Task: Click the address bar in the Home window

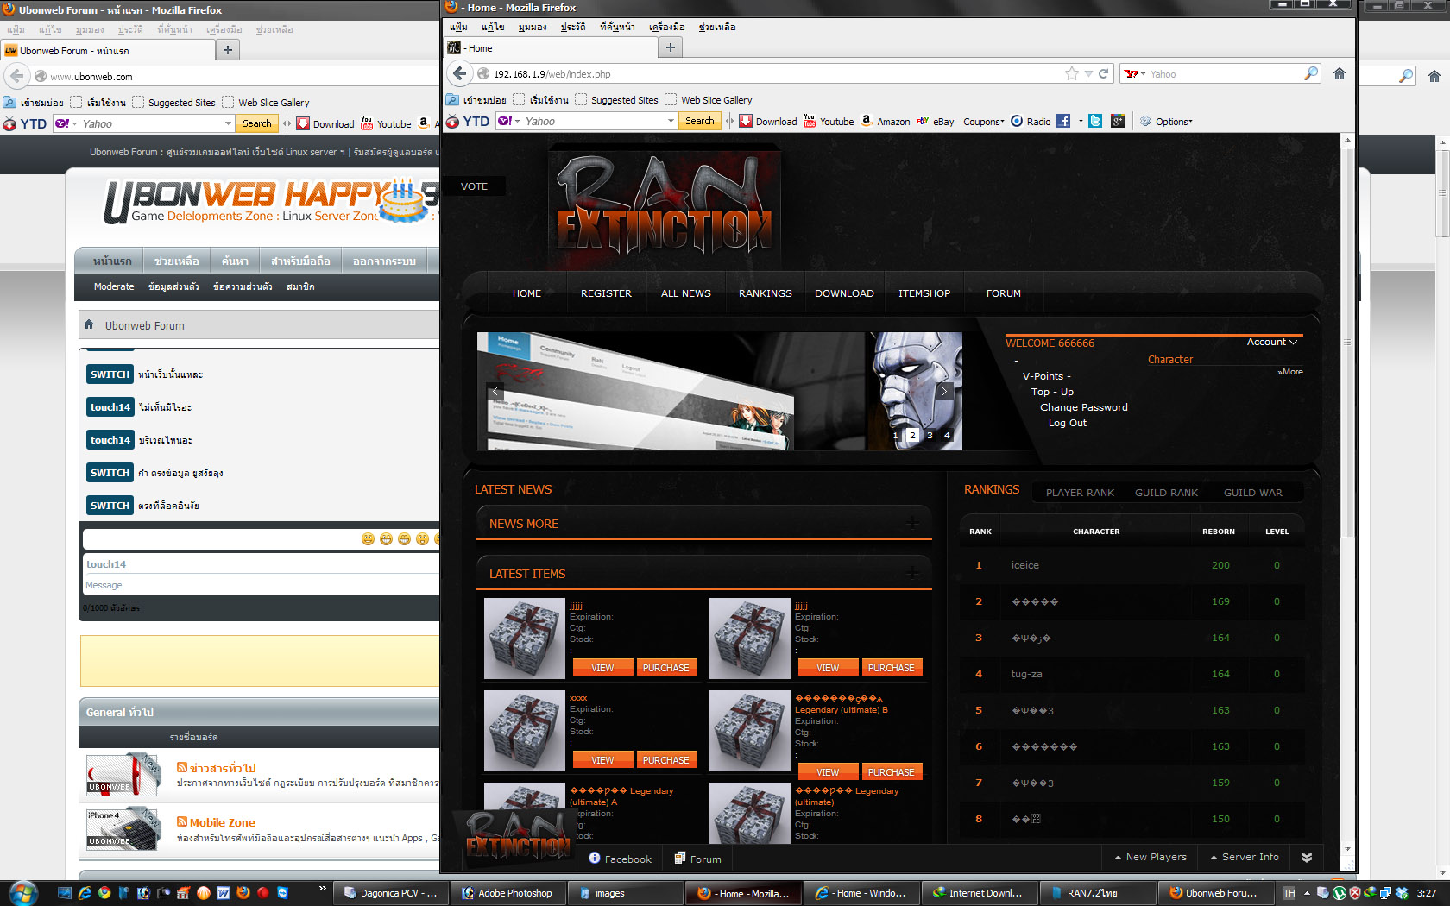Action: click(x=768, y=74)
